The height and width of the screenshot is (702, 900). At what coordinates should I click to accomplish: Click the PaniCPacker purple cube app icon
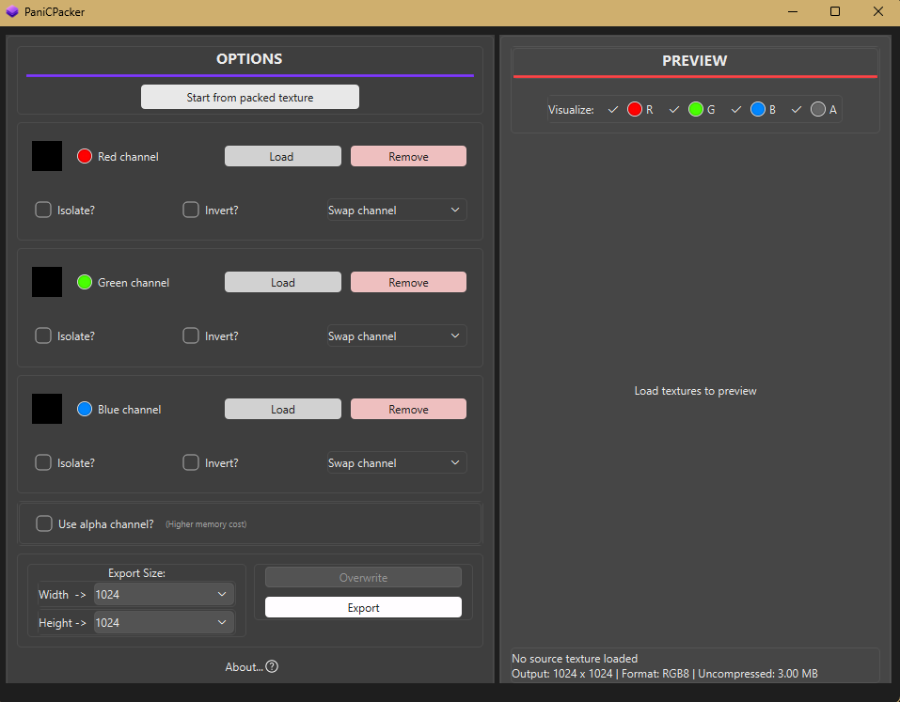(12, 11)
